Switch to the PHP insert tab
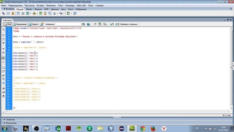The width and height of the screenshot is (234, 132). pyautogui.click(x=46, y=9)
